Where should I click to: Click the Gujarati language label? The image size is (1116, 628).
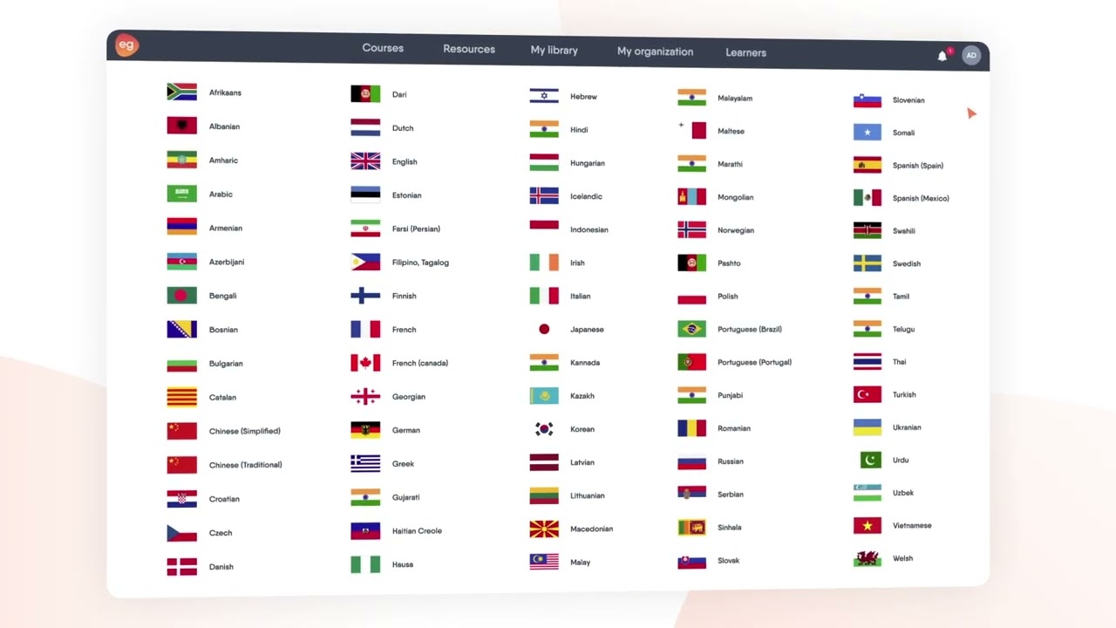pos(406,497)
